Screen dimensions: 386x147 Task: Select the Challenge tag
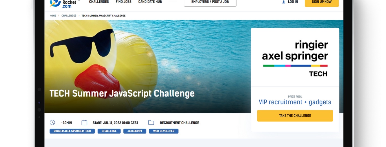[x=109, y=131]
